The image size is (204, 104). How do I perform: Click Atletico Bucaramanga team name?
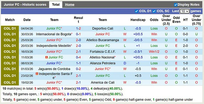tap(103, 40)
